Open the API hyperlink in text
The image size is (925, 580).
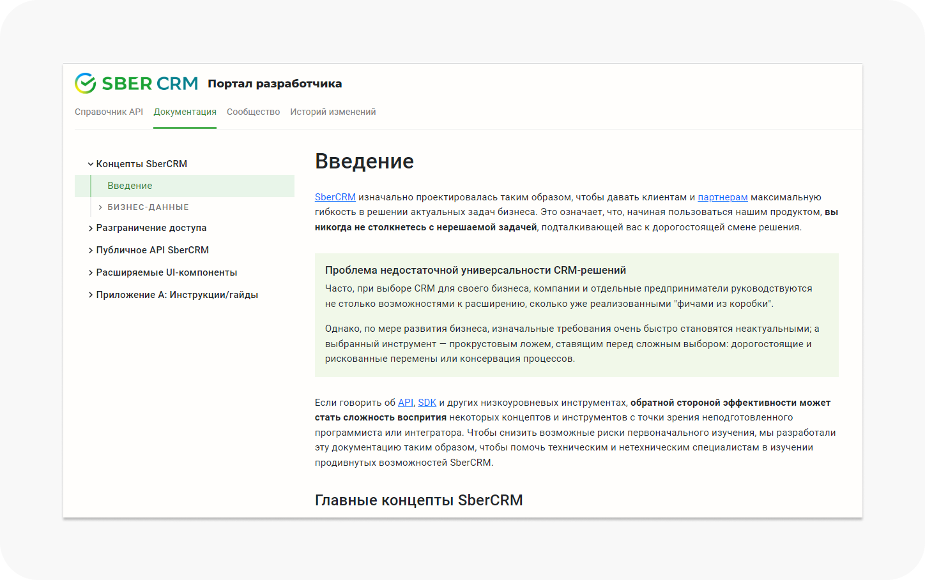pyautogui.click(x=405, y=403)
